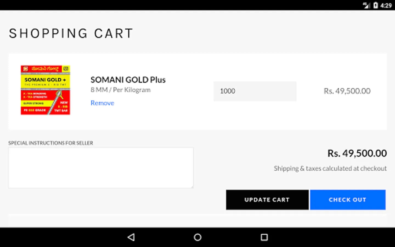Click the shipping and taxes notice text
395x247 pixels.
coord(330,168)
